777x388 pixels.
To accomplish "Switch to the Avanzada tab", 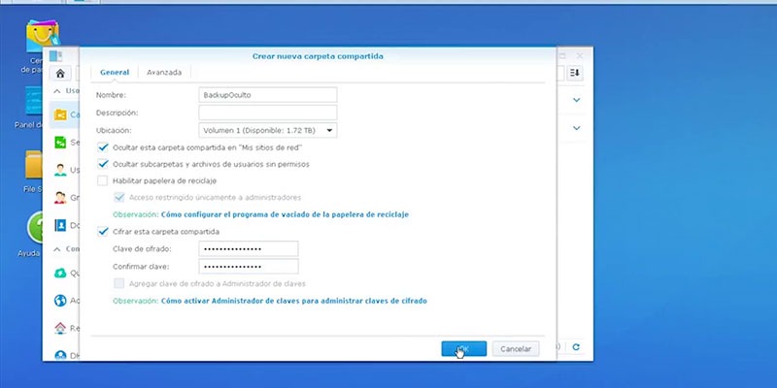I will coord(164,72).
